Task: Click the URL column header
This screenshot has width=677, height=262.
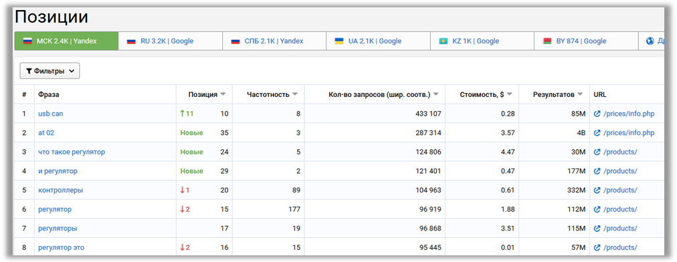Action: click(600, 94)
